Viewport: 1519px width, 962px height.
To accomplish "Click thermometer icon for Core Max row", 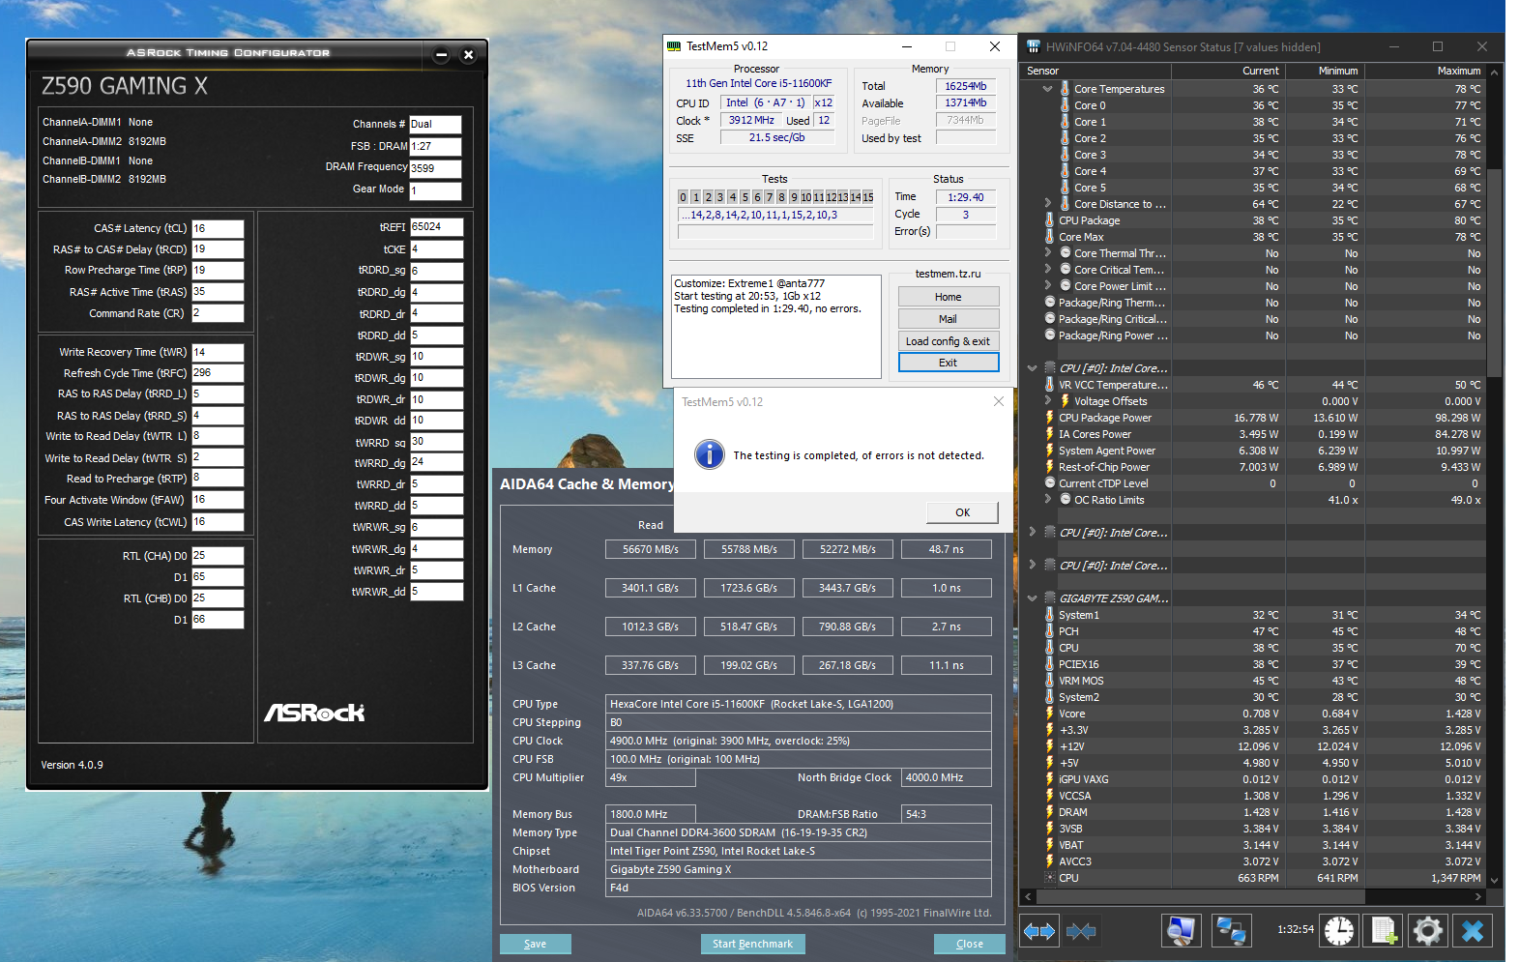I will pos(1049,237).
